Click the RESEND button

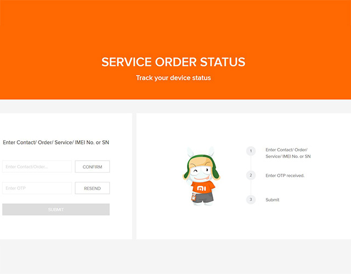click(x=92, y=188)
